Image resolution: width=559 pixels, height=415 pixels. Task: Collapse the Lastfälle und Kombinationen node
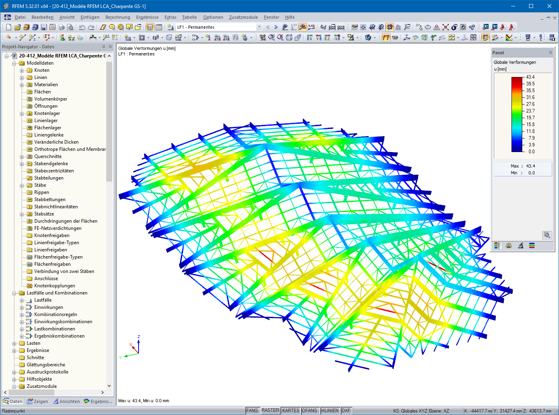[x=14, y=293]
